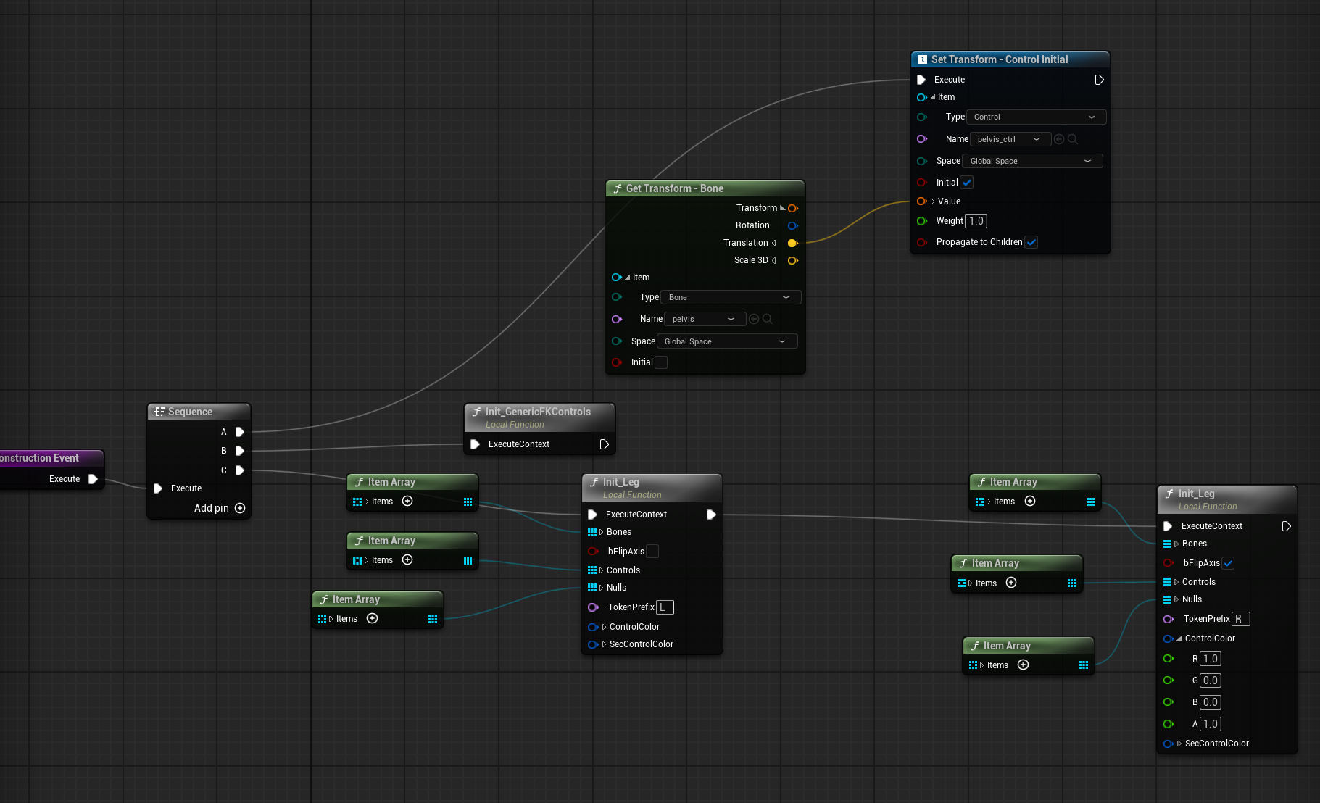Click Sequence node Execute input pin
Screen dimensions: 1320x803
[158, 488]
